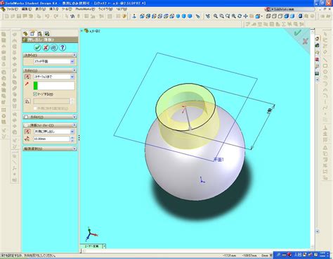The width and height of the screenshot is (333, 259).
Task: Select the Line sketch tool on right toolbar
Action: pos(325,60)
